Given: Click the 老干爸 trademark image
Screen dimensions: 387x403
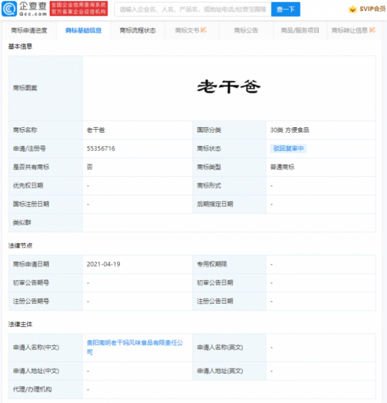Looking at the screenshot, I should point(229,87).
